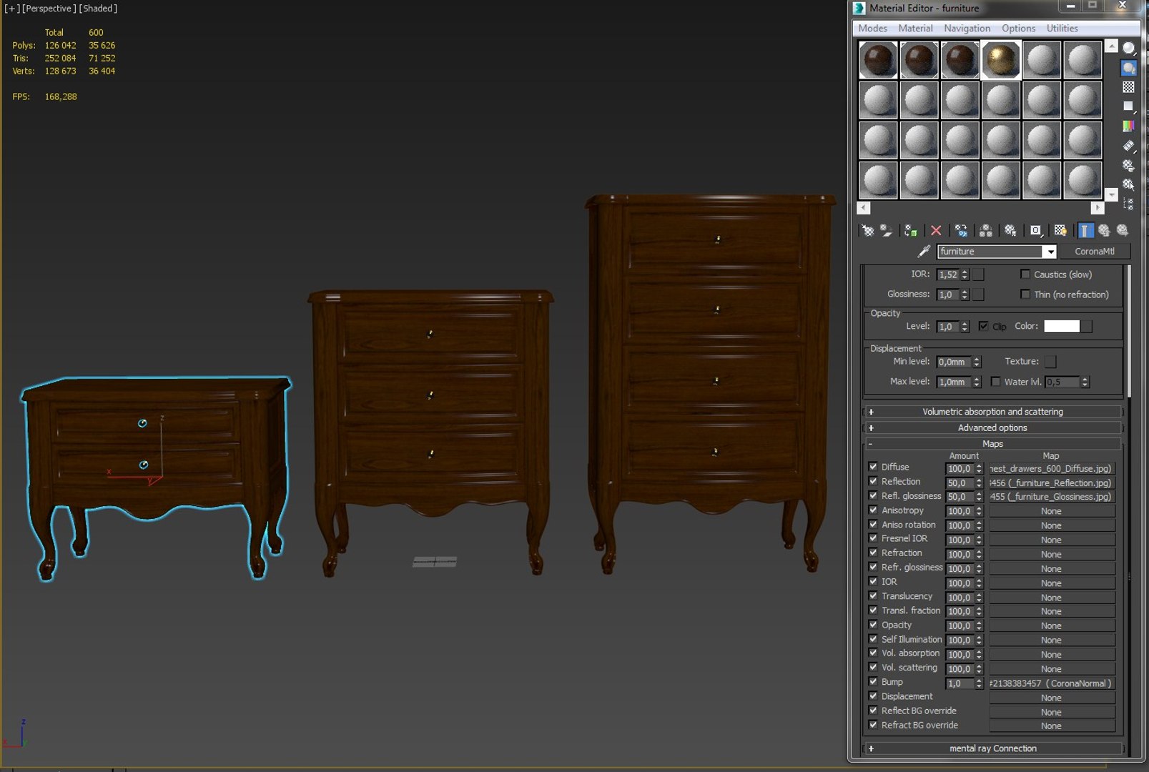Click the red X reset material icon

(936, 230)
